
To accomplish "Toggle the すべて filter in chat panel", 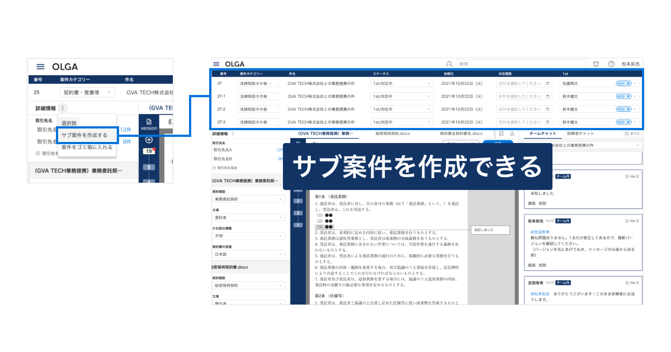I will (x=631, y=134).
